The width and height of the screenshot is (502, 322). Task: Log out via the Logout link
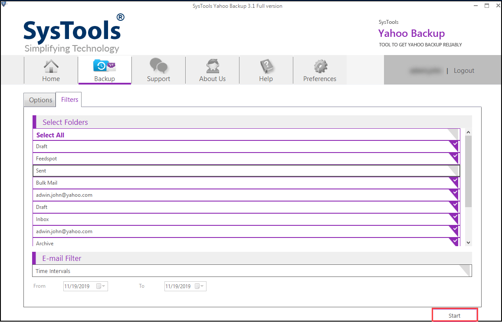tap(463, 71)
